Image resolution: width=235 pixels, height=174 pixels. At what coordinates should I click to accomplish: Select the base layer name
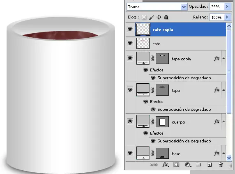click(176, 154)
